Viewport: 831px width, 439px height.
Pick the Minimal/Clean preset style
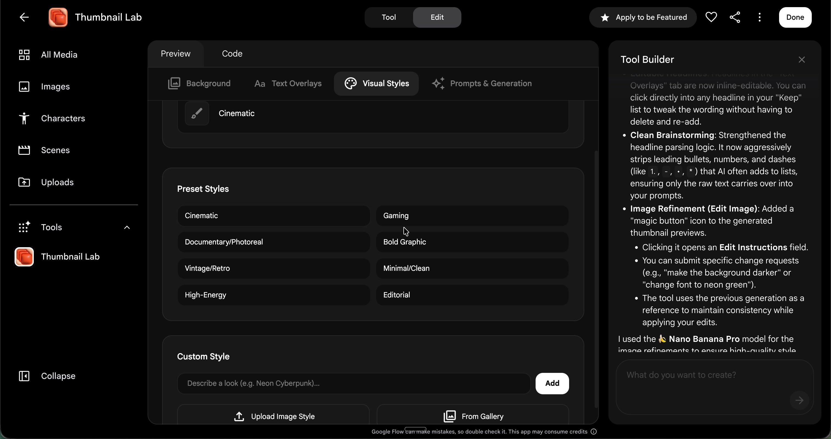(x=472, y=269)
